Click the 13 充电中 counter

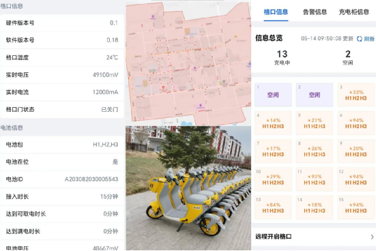point(282,57)
